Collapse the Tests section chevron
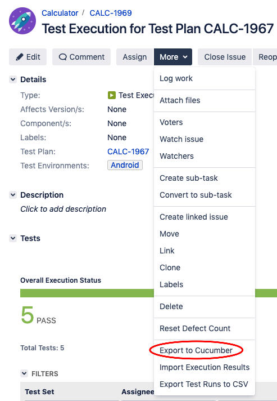277x401 pixels. pyautogui.click(x=13, y=238)
